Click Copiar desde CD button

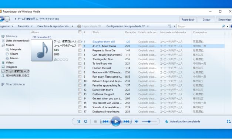coord(89,26)
